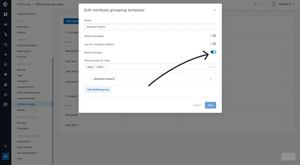Remove or select the Admin role tag
Image resolution: width=300 pixels, height=165 pixels.
click(90, 67)
